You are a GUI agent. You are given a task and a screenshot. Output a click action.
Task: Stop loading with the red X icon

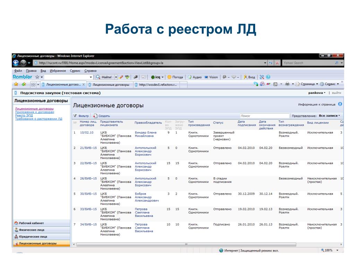(277, 63)
